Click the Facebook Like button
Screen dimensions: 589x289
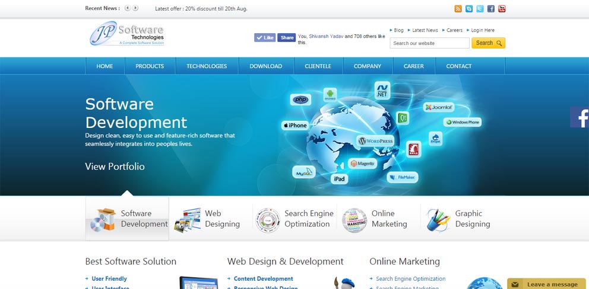tap(265, 37)
